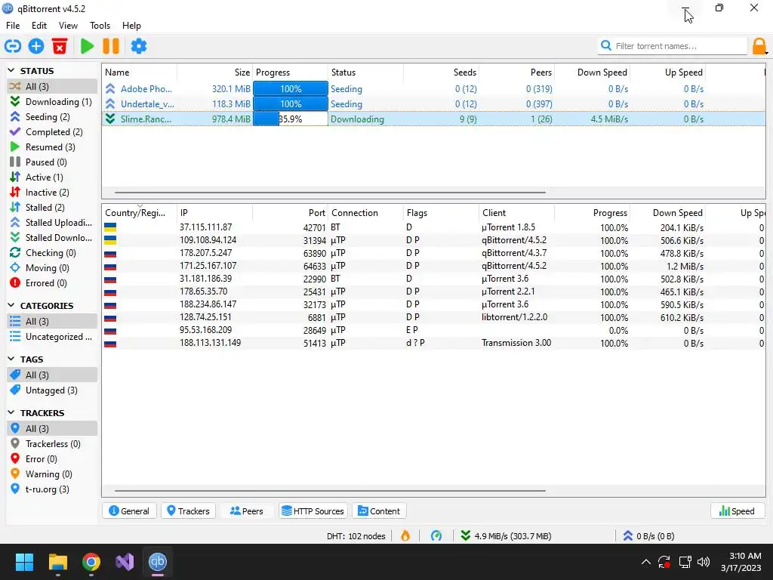773x580 pixels.
Task: Select Trackerless (0) tracker filter
Action: pyautogui.click(x=52, y=444)
